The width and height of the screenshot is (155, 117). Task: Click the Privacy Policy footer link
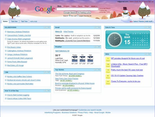(x=83, y=112)
